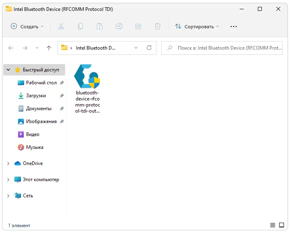Go back with the left arrow

pos(11,48)
